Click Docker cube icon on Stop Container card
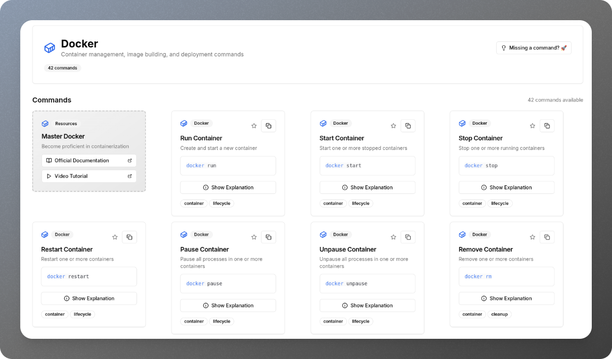 click(x=462, y=123)
